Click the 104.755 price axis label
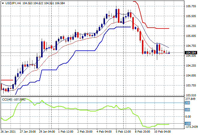This screenshot has width=198, height=135. 191,46
